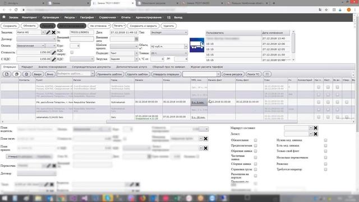
Task: Toggle Требуется оператор checkbox
Action: click(x=325, y=169)
